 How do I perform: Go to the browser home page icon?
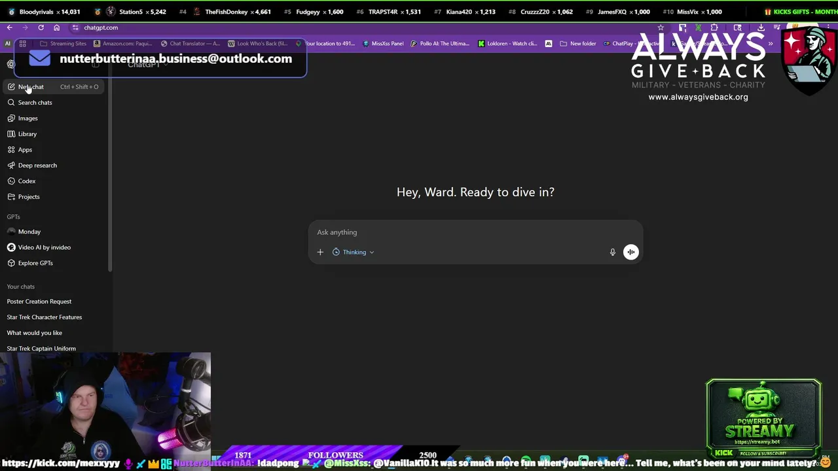(x=56, y=27)
